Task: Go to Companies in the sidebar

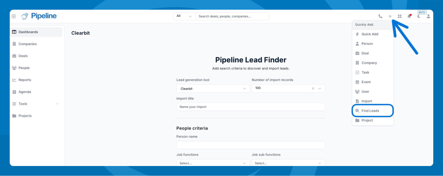Action: tap(27, 44)
